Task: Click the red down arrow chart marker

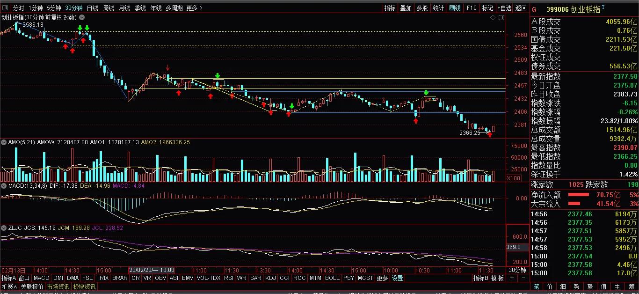Action: [x=167, y=68]
